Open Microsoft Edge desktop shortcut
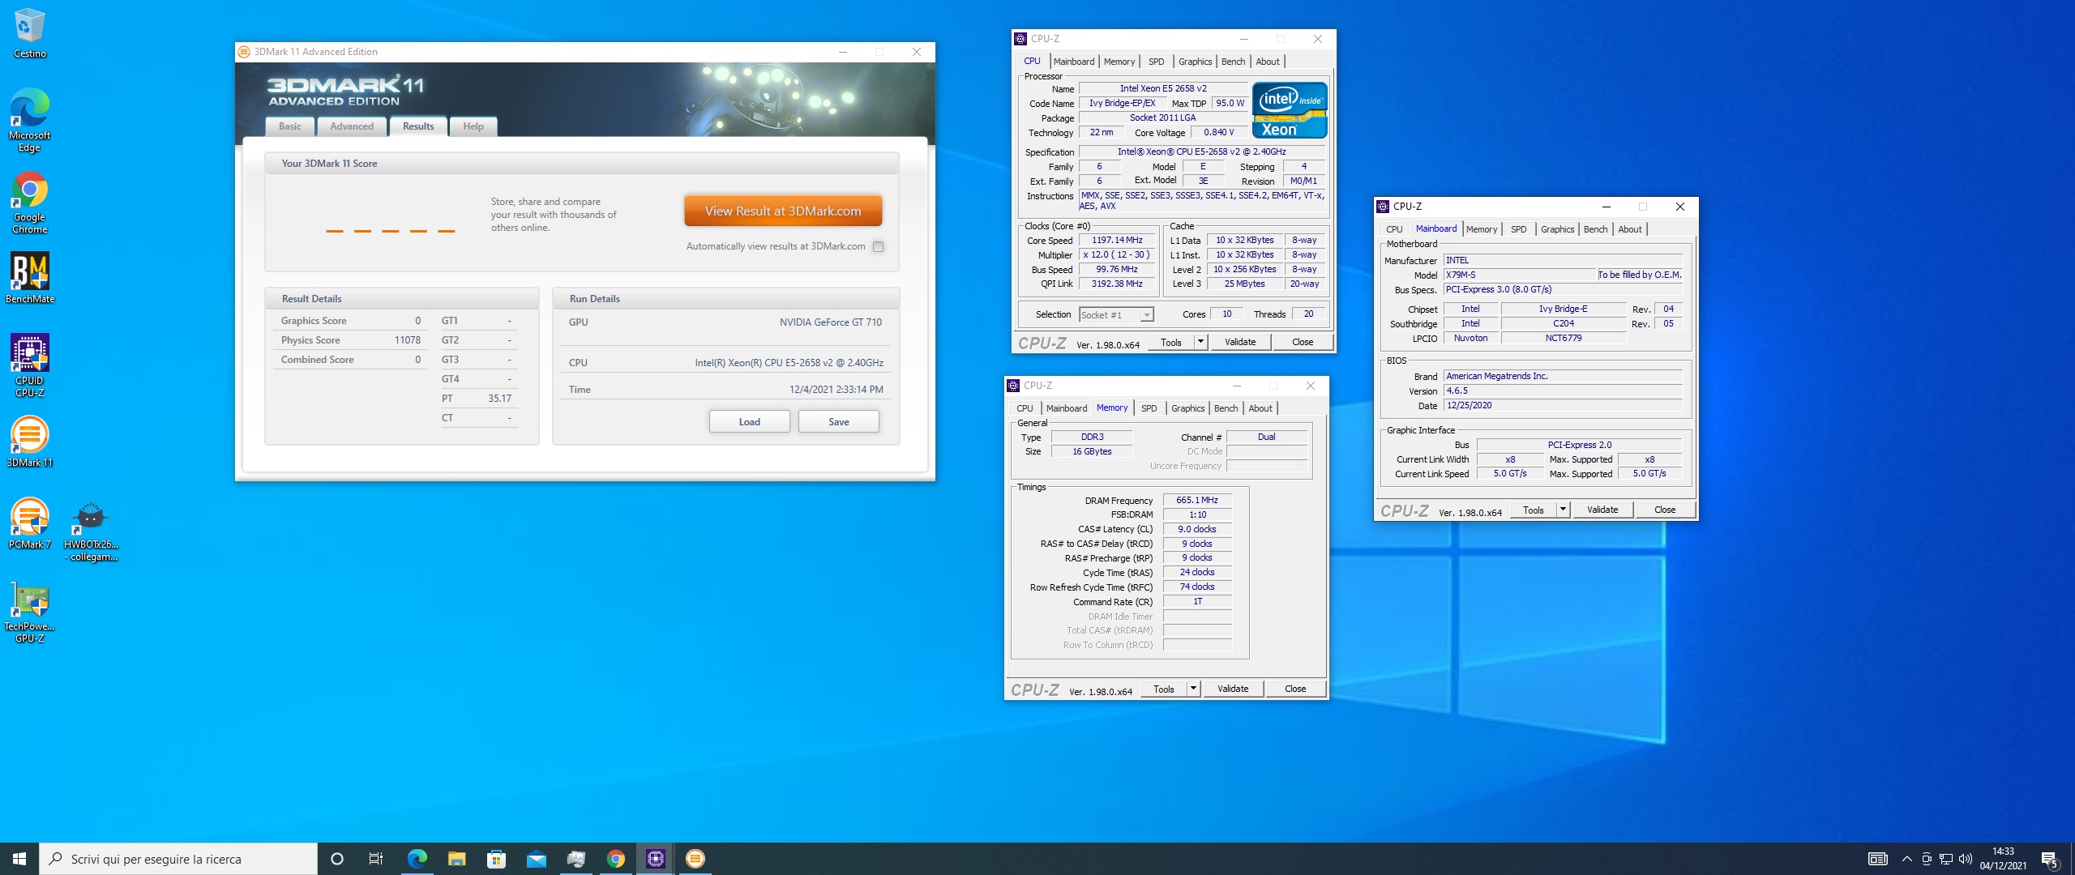2075x875 pixels. pos(29,120)
